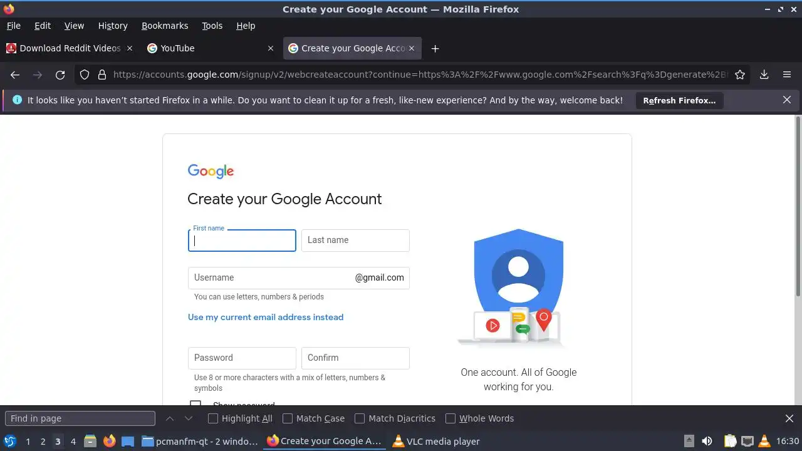Screen dimensions: 802x451
Task: Launch the file manager from the panel
Action: click(x=90, y=441)
